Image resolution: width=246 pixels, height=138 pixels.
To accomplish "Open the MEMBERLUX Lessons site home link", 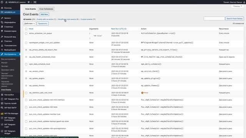I will coord(15,2).
